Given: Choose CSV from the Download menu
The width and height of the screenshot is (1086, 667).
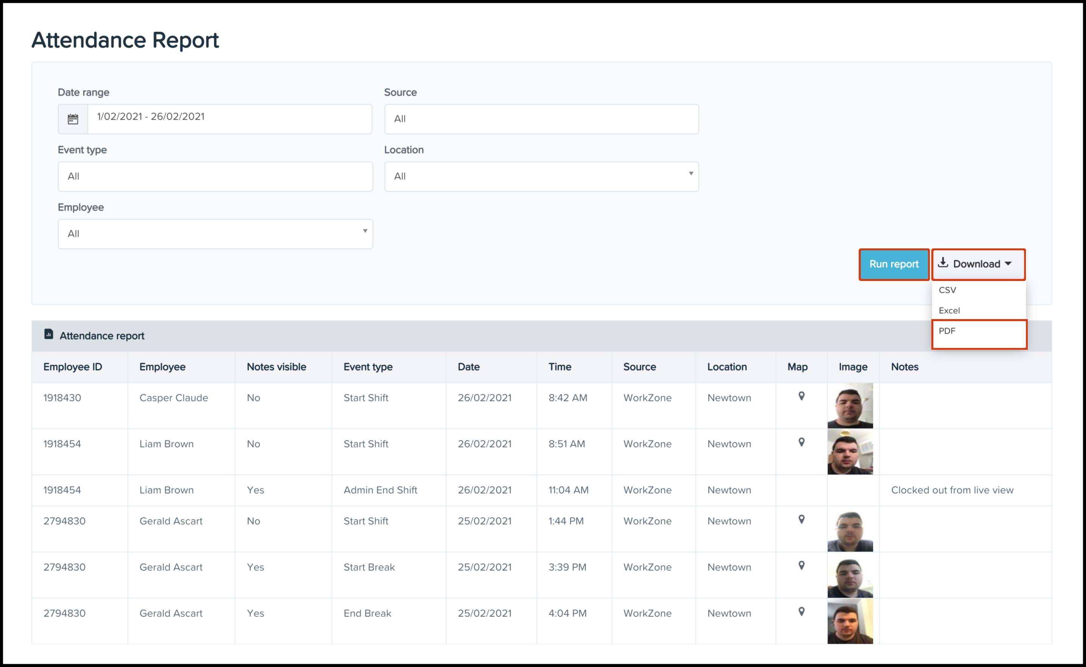Looking at the screenshot, I should [948, 290].
